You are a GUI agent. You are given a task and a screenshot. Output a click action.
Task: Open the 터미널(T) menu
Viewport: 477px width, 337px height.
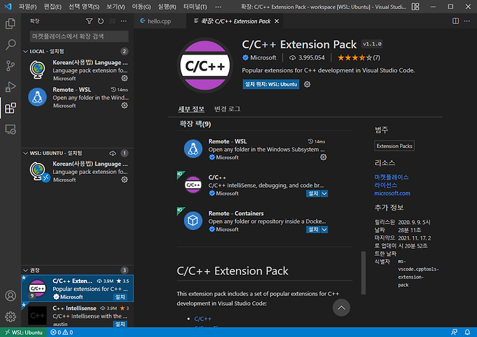tap(195, 7)
